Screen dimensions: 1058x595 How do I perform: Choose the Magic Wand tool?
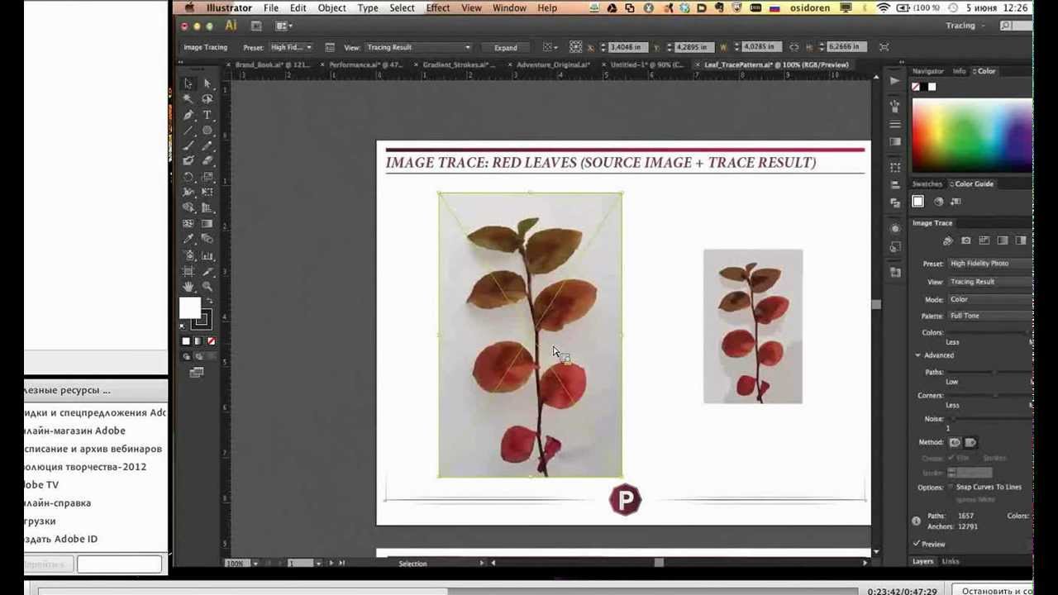click(188, 99)
